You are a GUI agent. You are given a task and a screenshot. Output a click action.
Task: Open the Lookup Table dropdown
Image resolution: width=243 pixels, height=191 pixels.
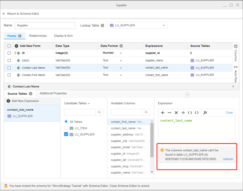point(164,25)
